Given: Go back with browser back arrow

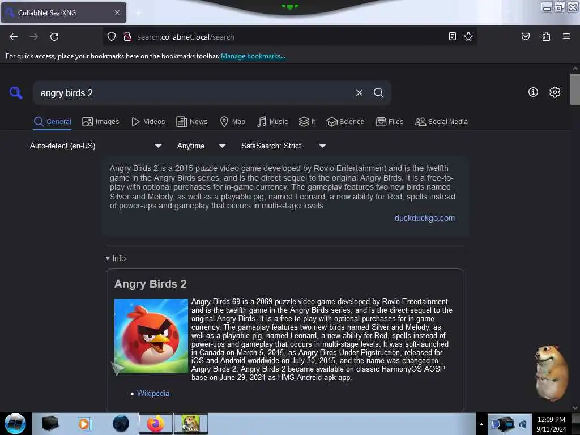Looking at the screenshot, I should (x=14, y=37).
